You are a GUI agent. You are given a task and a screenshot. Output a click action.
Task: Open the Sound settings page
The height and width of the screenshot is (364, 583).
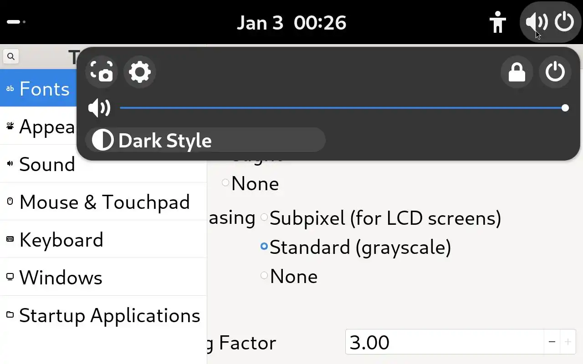(47, 164)
